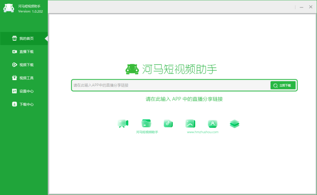Click the video camera icon below the input bar
Image resolution: width=317 pixels, height=195 pixels.
coord(123,122)
